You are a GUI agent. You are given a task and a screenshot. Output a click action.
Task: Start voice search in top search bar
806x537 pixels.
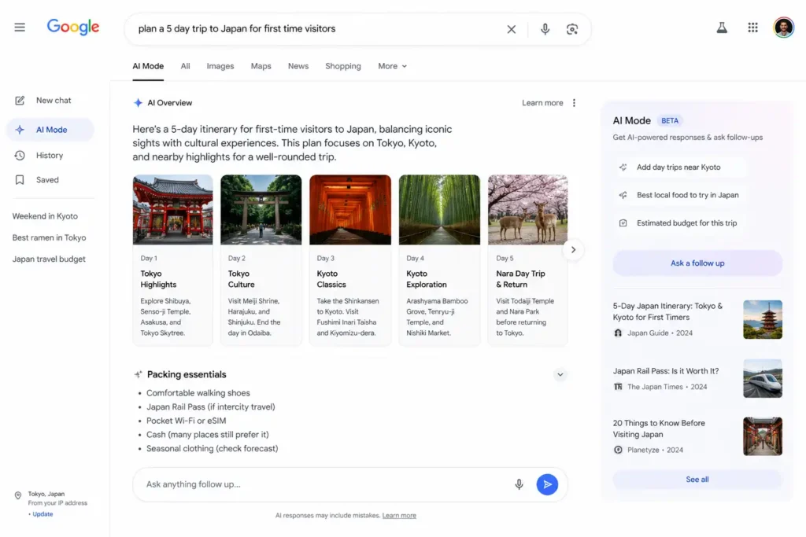(x=545, y=29)
